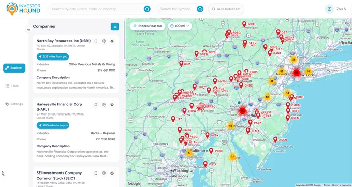Screen dimensions: 352x187
Task: Click the OSTX map marker
Action: [x=205, y=164]
